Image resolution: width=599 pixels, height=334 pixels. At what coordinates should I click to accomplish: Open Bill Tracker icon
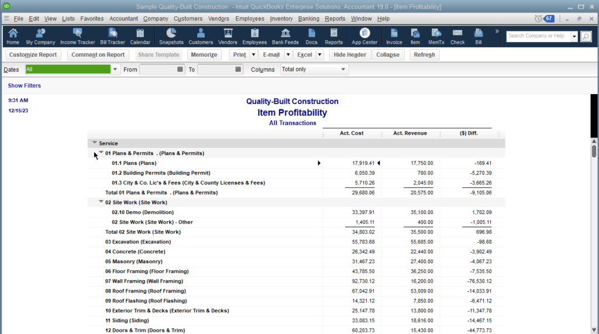pos(112,36)
